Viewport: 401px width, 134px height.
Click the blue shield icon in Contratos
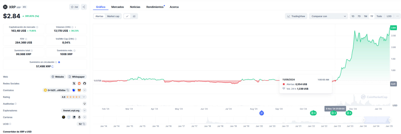point(74,90)
